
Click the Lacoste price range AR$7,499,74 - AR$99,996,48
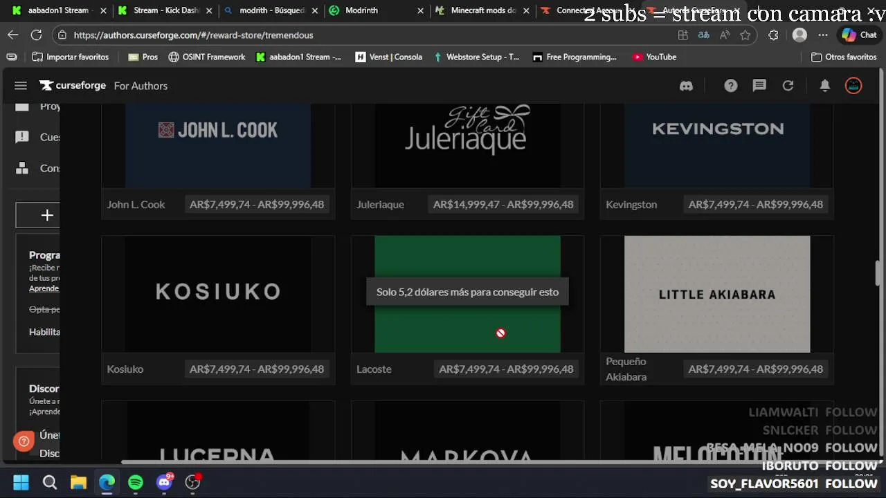(x=506, y=369)
